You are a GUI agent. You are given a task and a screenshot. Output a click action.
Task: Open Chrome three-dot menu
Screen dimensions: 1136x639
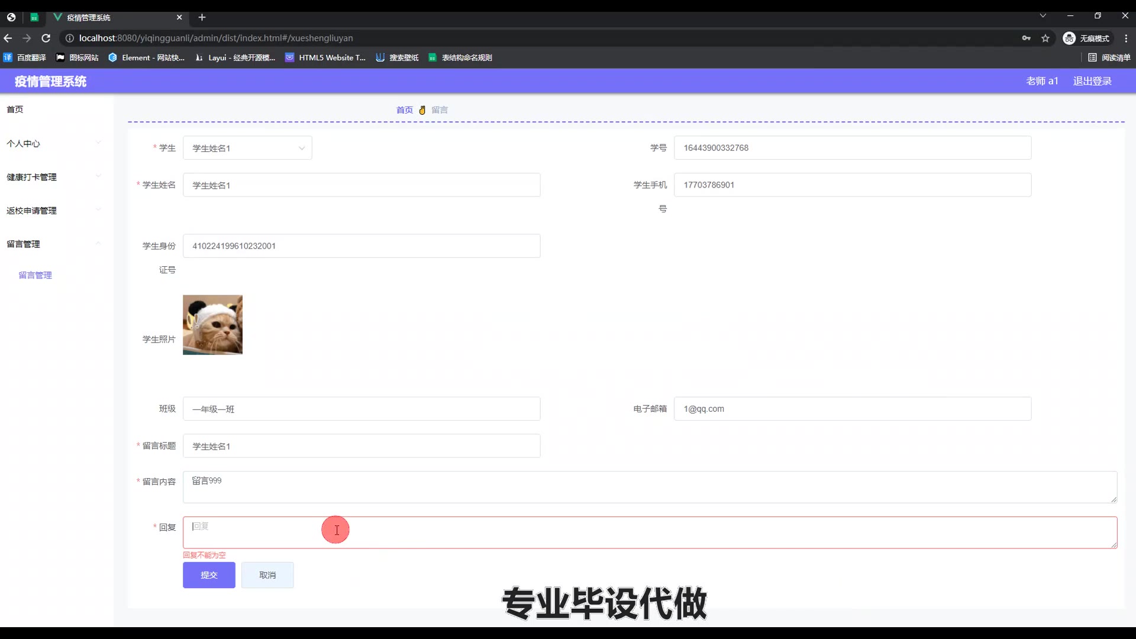(x=1126, y=38)
